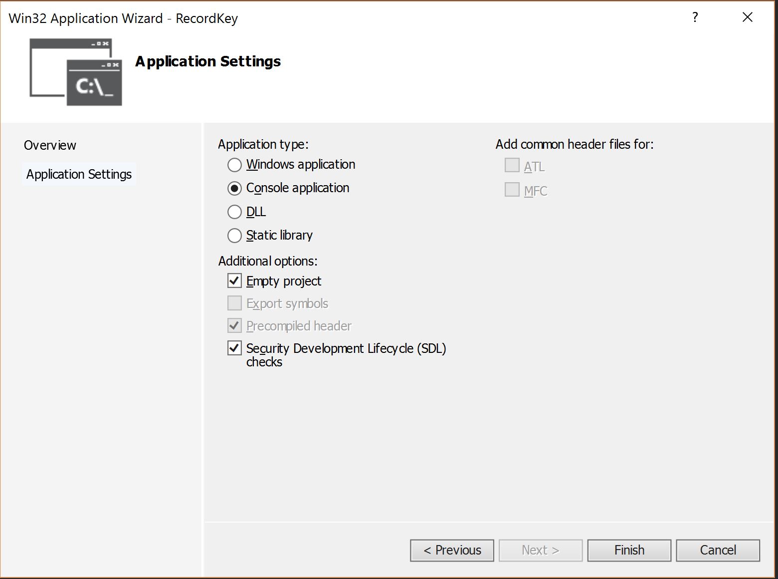Select the Windows application radio button

coord(234,165)
